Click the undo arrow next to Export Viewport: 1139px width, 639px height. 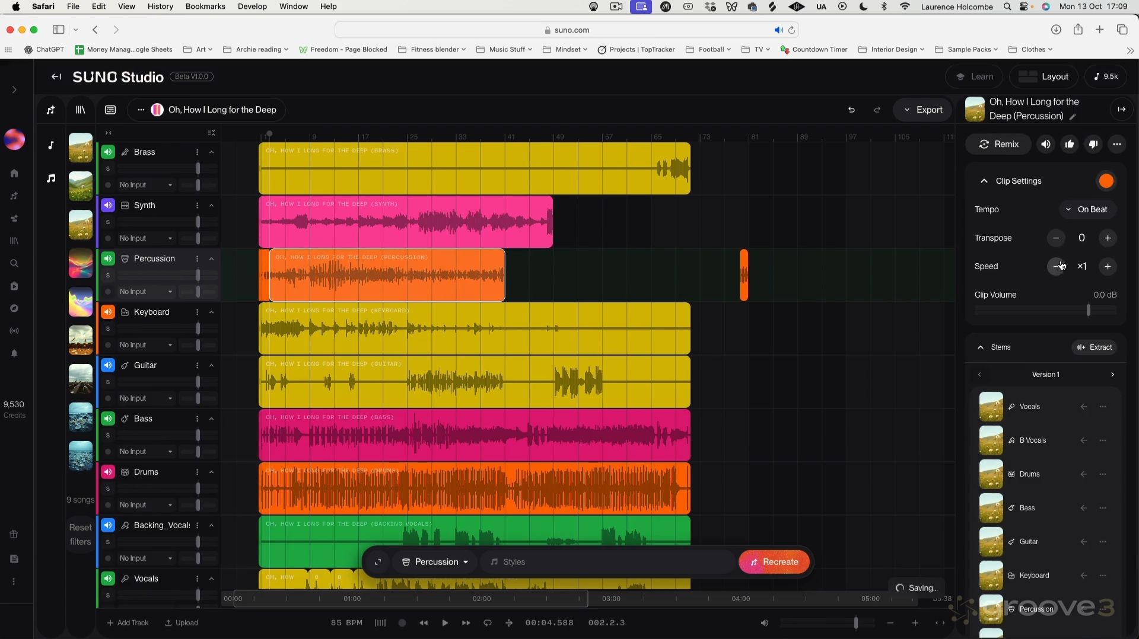tap(852, 110)
